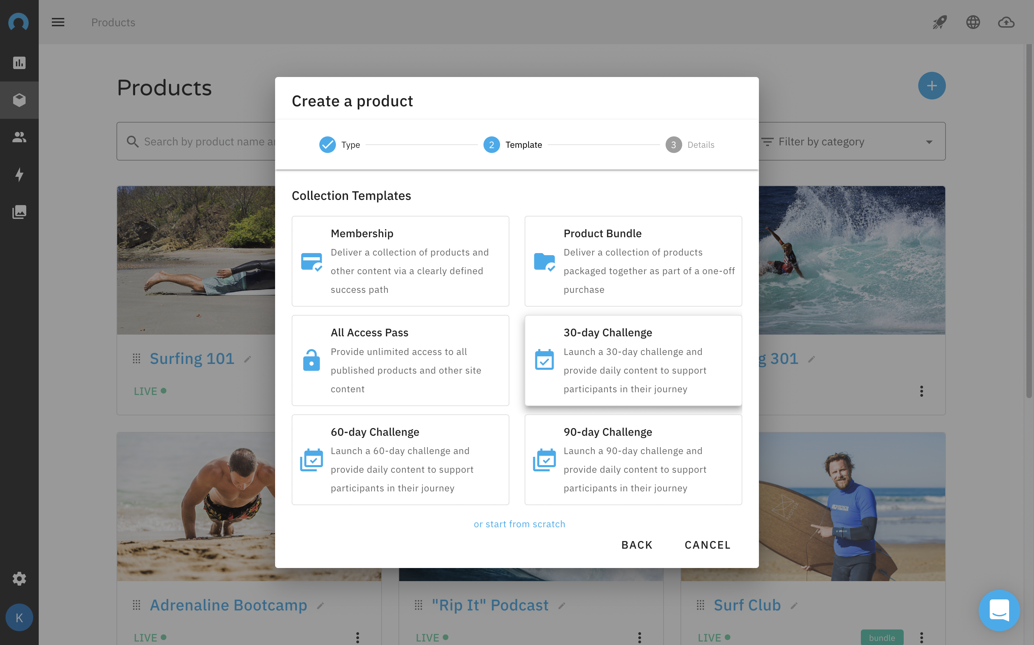Choose the 30-day Challenge template card
The image size is (1034, 645).
click(633, 360)
